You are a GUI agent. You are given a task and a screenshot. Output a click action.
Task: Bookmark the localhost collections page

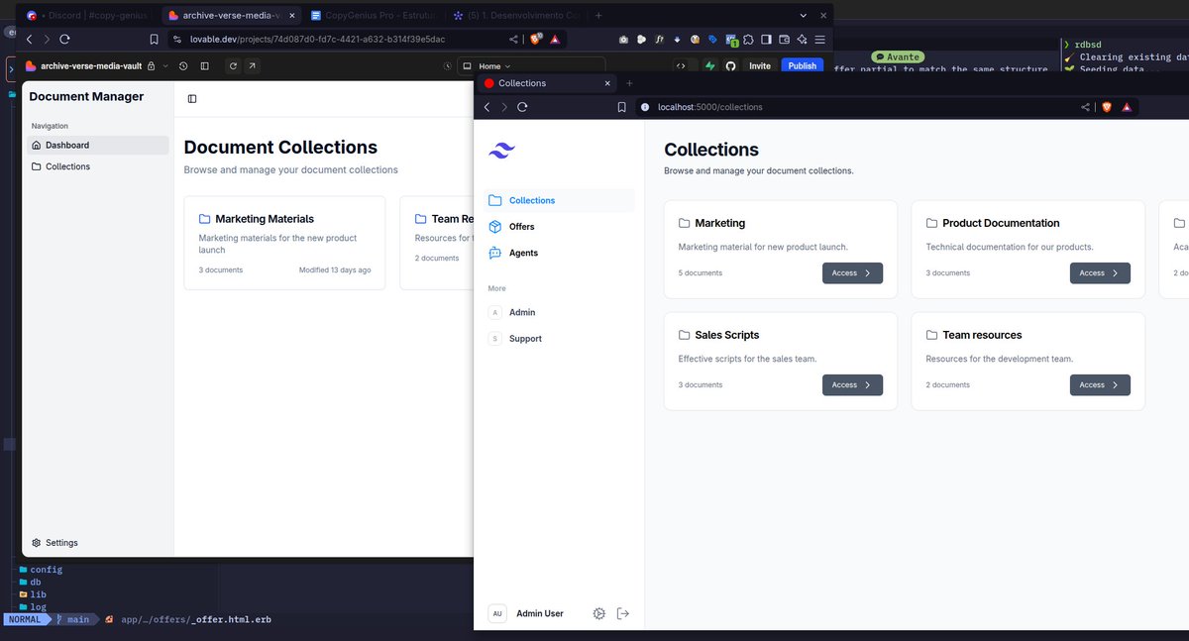pyautogui.click(x=621, y=106)
